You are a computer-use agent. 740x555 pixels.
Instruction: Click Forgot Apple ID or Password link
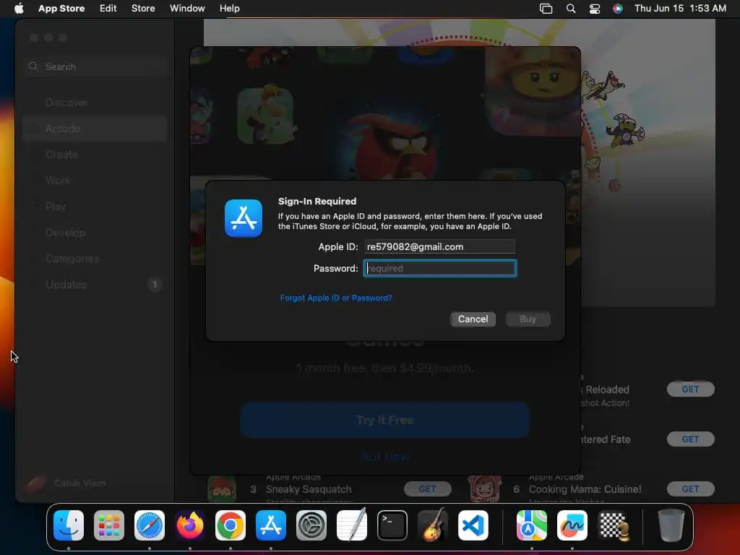pyautogui.click(x=336, y=298)
